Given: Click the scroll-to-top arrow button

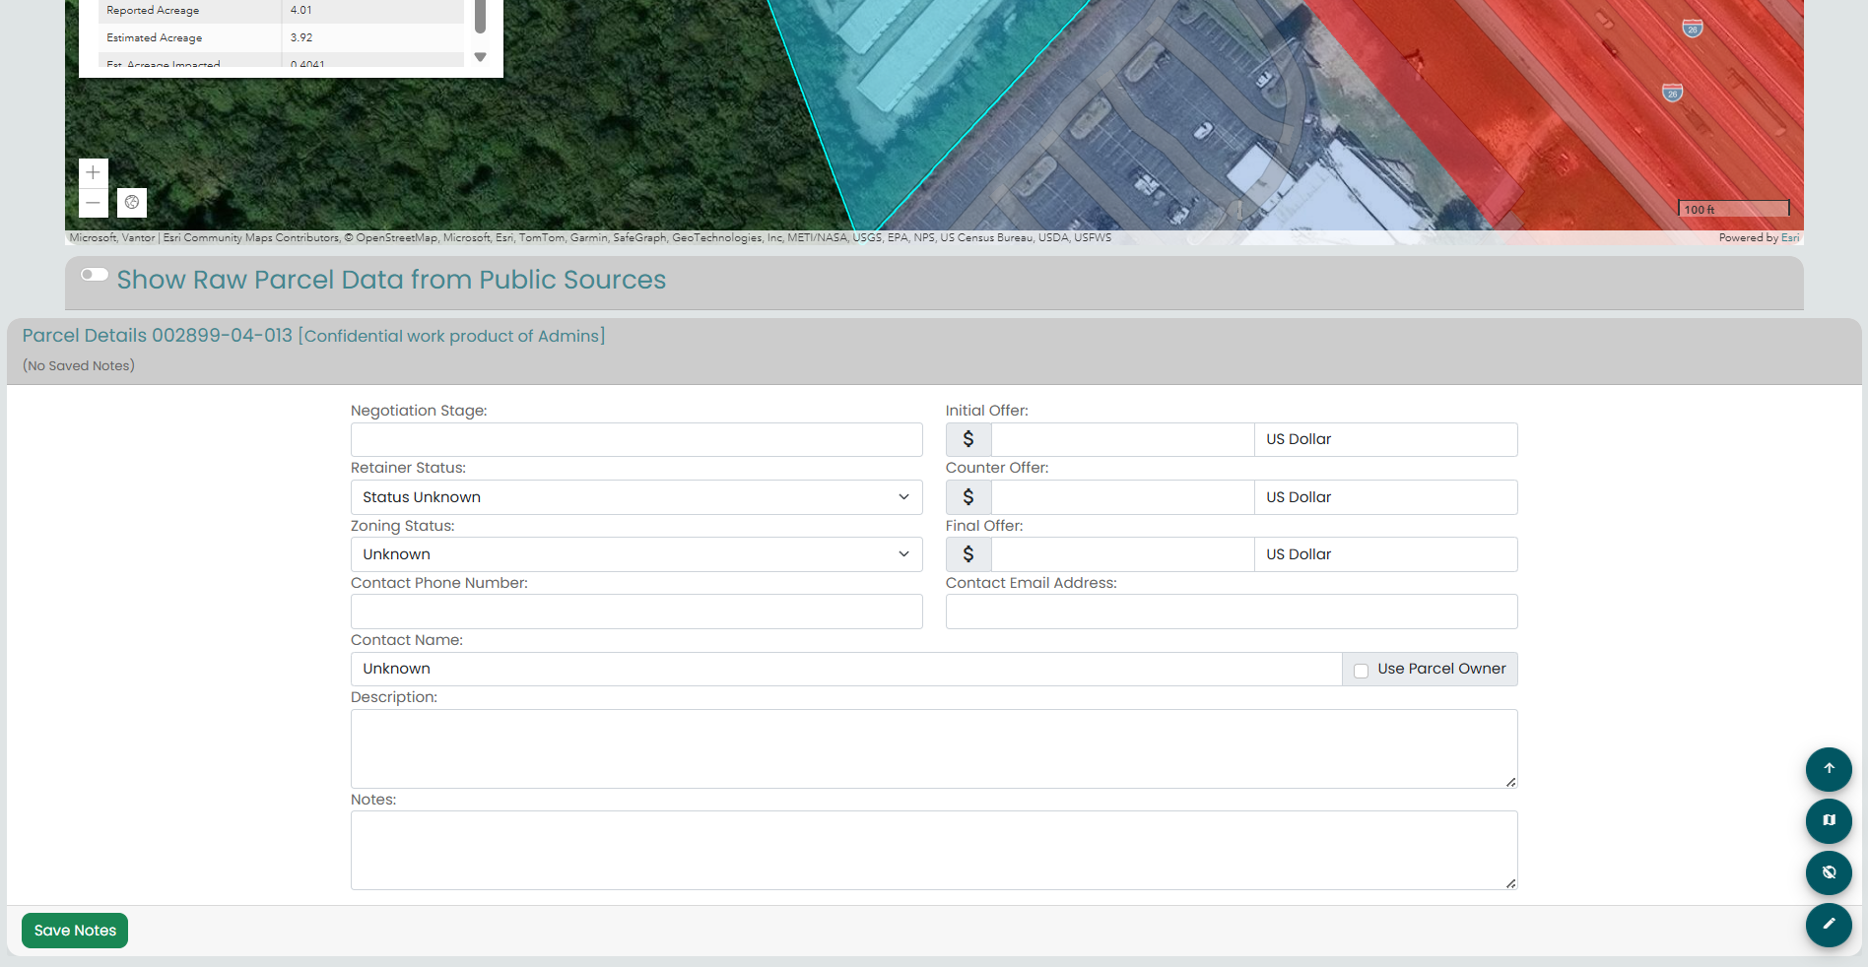Looking at the screenshot, I should [x=1829, y=769].
